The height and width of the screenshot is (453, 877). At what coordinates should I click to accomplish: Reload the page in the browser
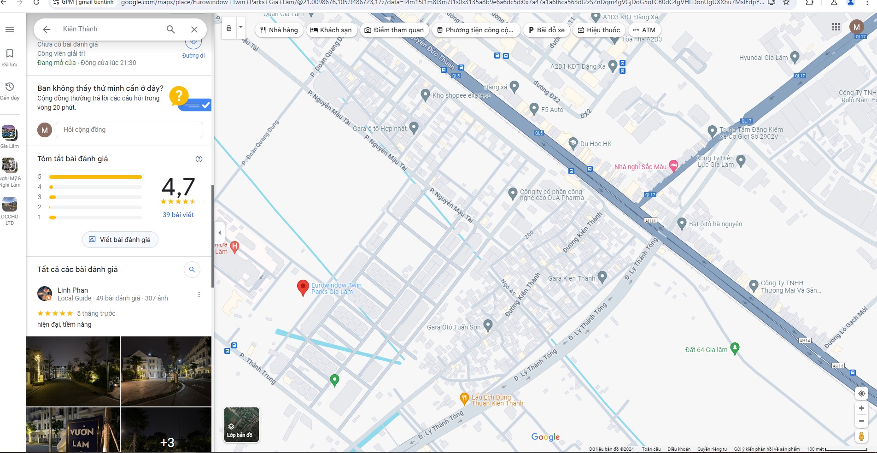(37, 2)
